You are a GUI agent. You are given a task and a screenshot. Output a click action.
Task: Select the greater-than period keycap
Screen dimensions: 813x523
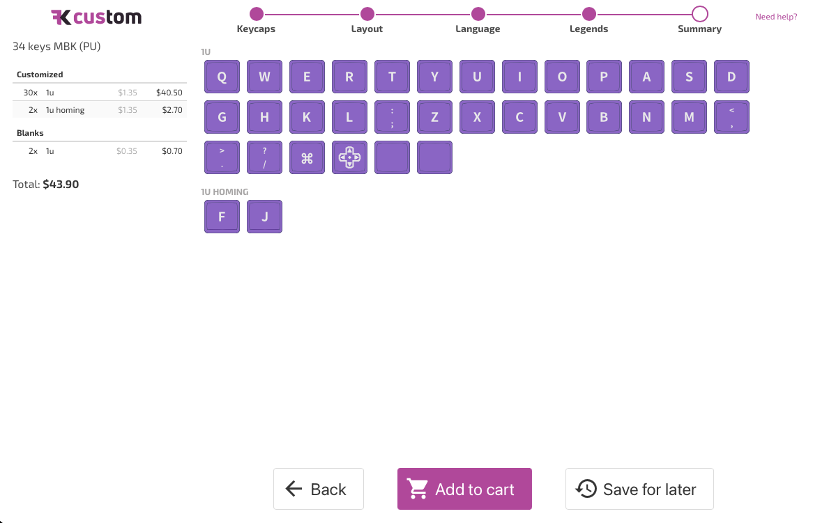point(222,158)
